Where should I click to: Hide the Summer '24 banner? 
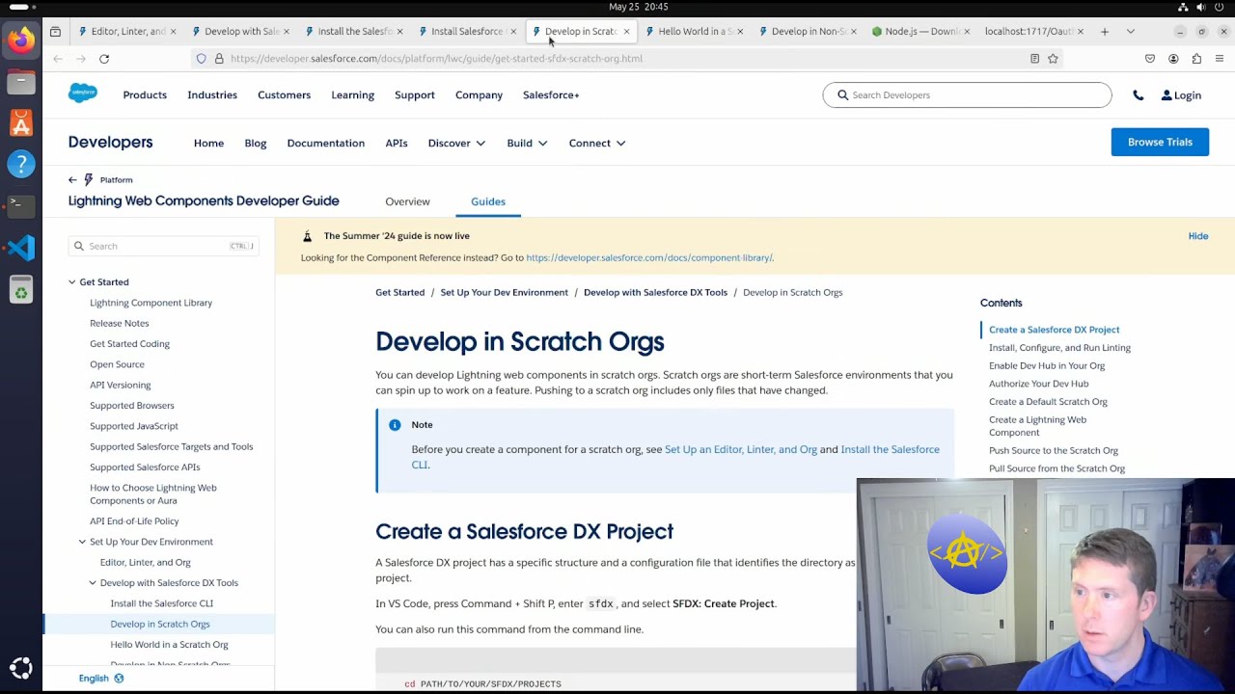point(1198,236)
